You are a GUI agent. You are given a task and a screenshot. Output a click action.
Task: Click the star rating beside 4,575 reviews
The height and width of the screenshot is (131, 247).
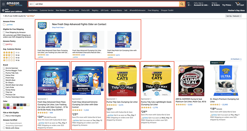pyautogui.click(x=112, y=105)
